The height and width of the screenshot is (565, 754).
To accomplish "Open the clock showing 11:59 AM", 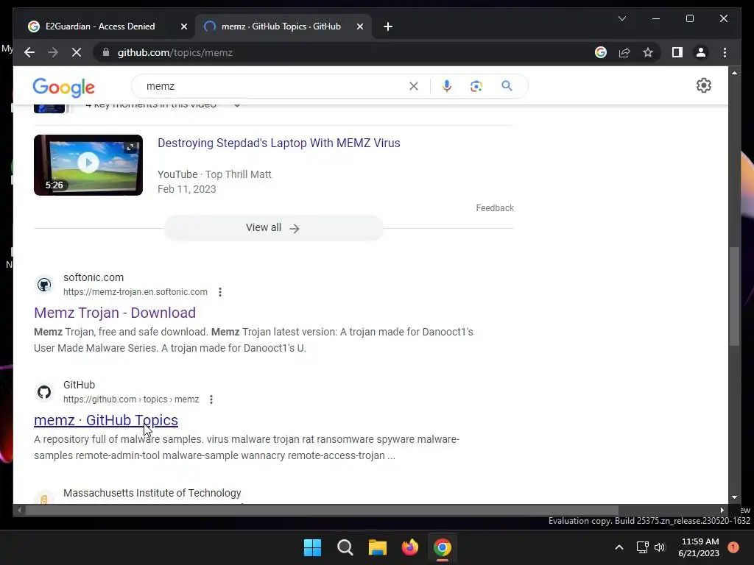I will (699, 547).
